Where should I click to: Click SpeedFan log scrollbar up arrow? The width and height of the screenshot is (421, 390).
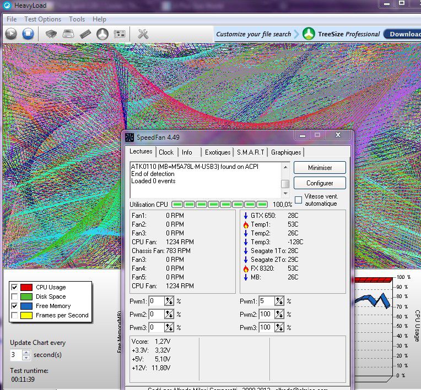coord(285,167)
